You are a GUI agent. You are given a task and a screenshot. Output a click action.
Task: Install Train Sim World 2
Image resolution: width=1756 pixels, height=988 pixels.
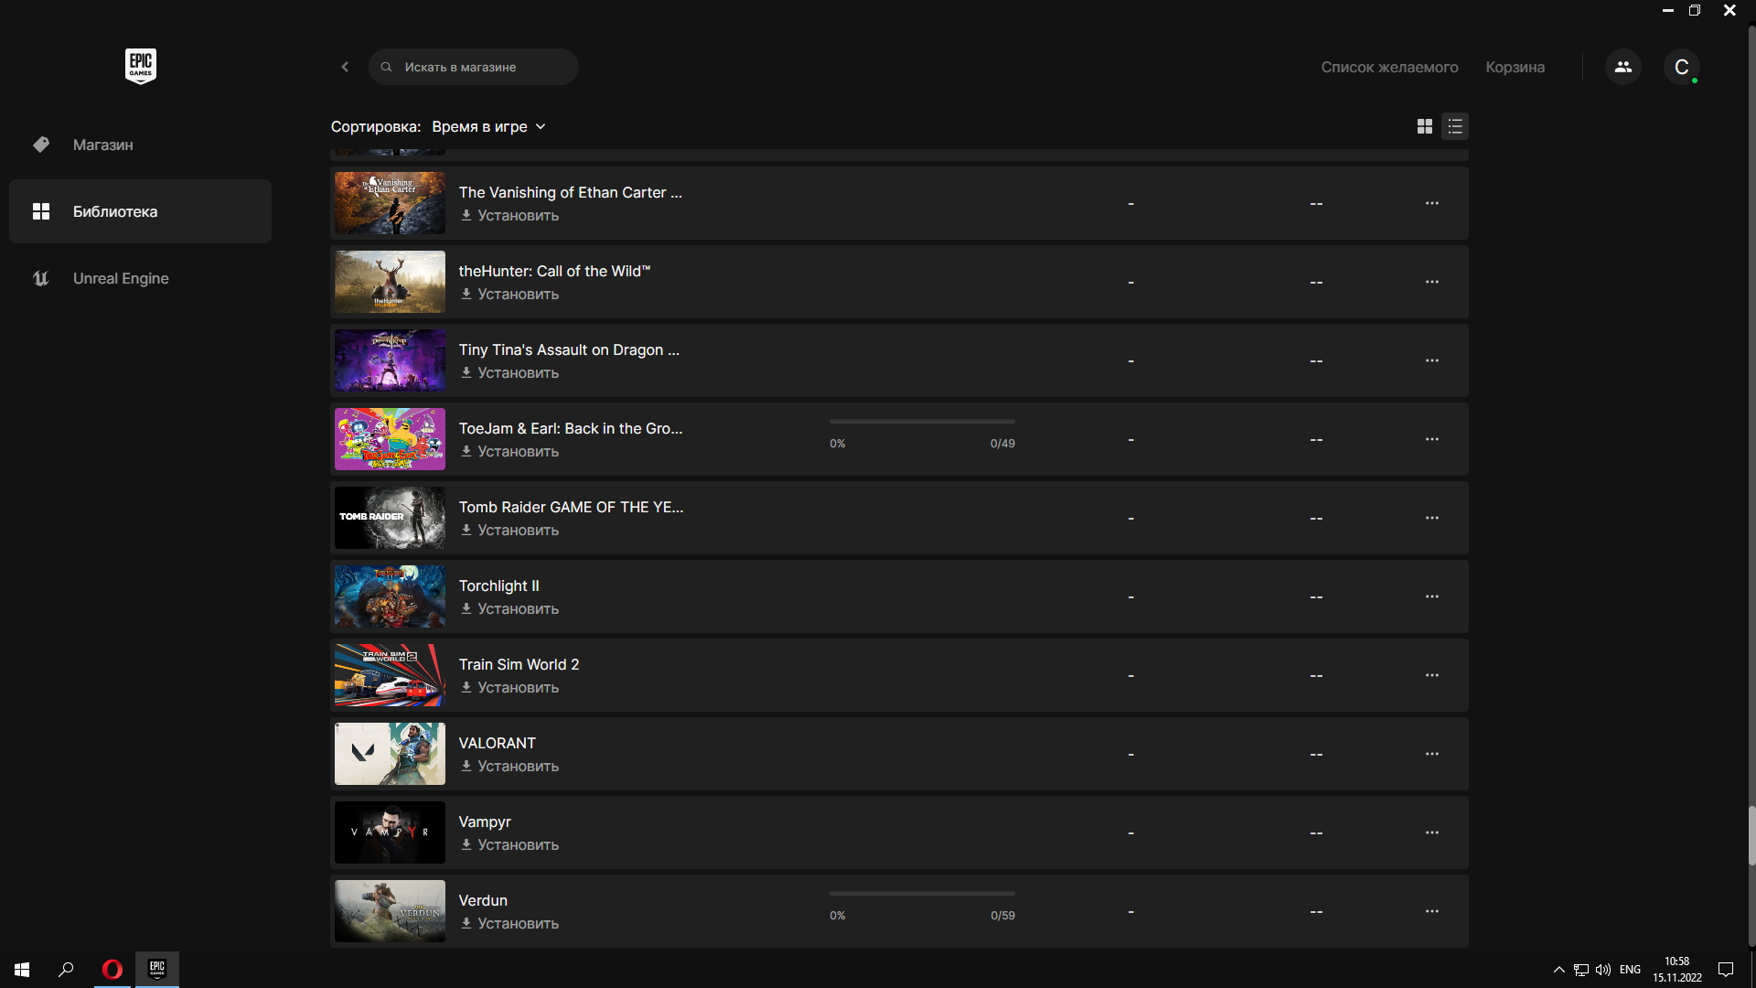[509, 688]
